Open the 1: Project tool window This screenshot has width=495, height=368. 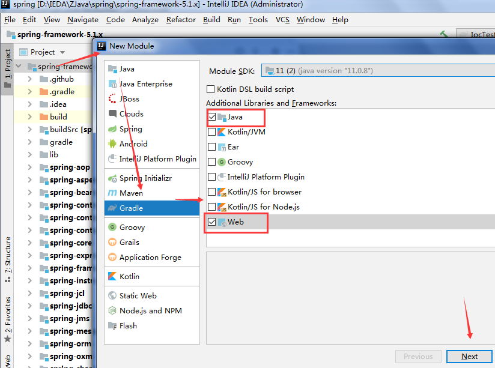pyautogui.click(x=7, y=68)
